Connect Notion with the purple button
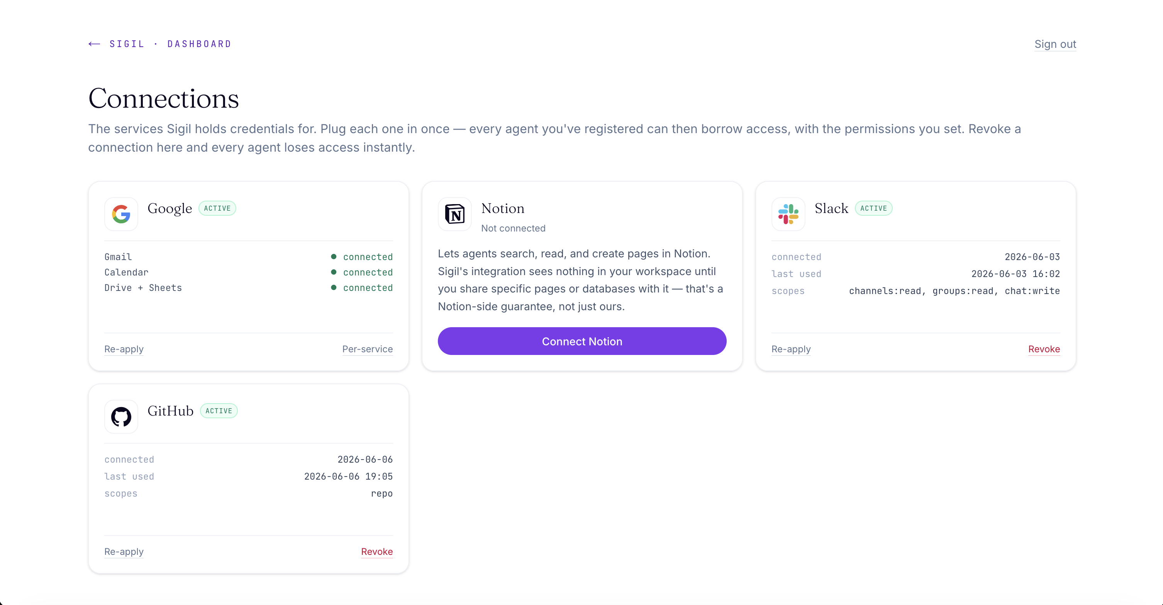This screenshot has width=1163, height=605. tap(582, 341)
